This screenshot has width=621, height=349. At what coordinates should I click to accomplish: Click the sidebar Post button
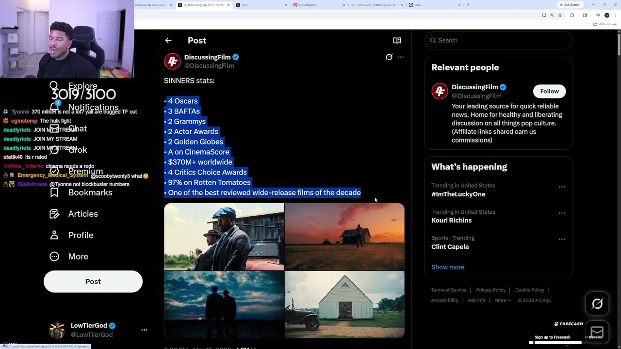tap(93, 282)
